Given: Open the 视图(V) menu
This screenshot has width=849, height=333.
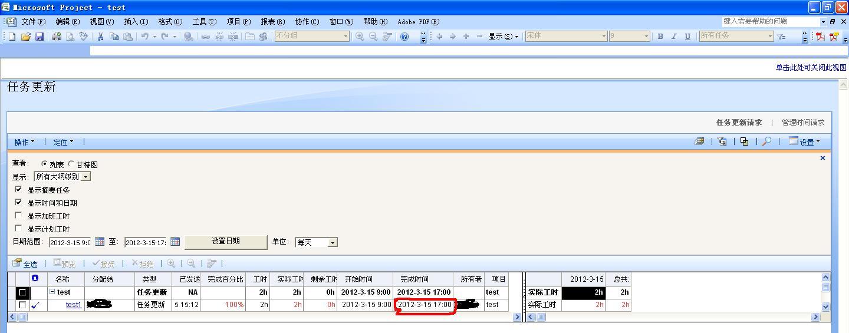Looking at the screenshot, I should [101, 22].
